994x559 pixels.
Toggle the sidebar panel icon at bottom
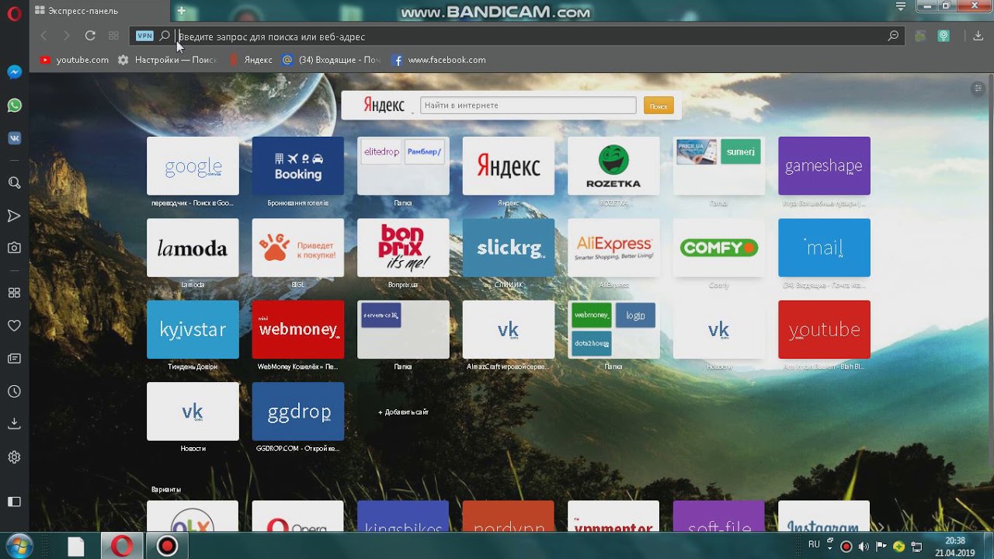[x=14, y=502]
